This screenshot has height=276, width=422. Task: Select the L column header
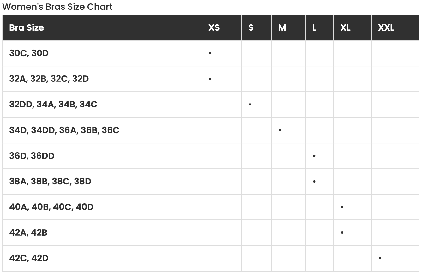click(x=314, y=28)
